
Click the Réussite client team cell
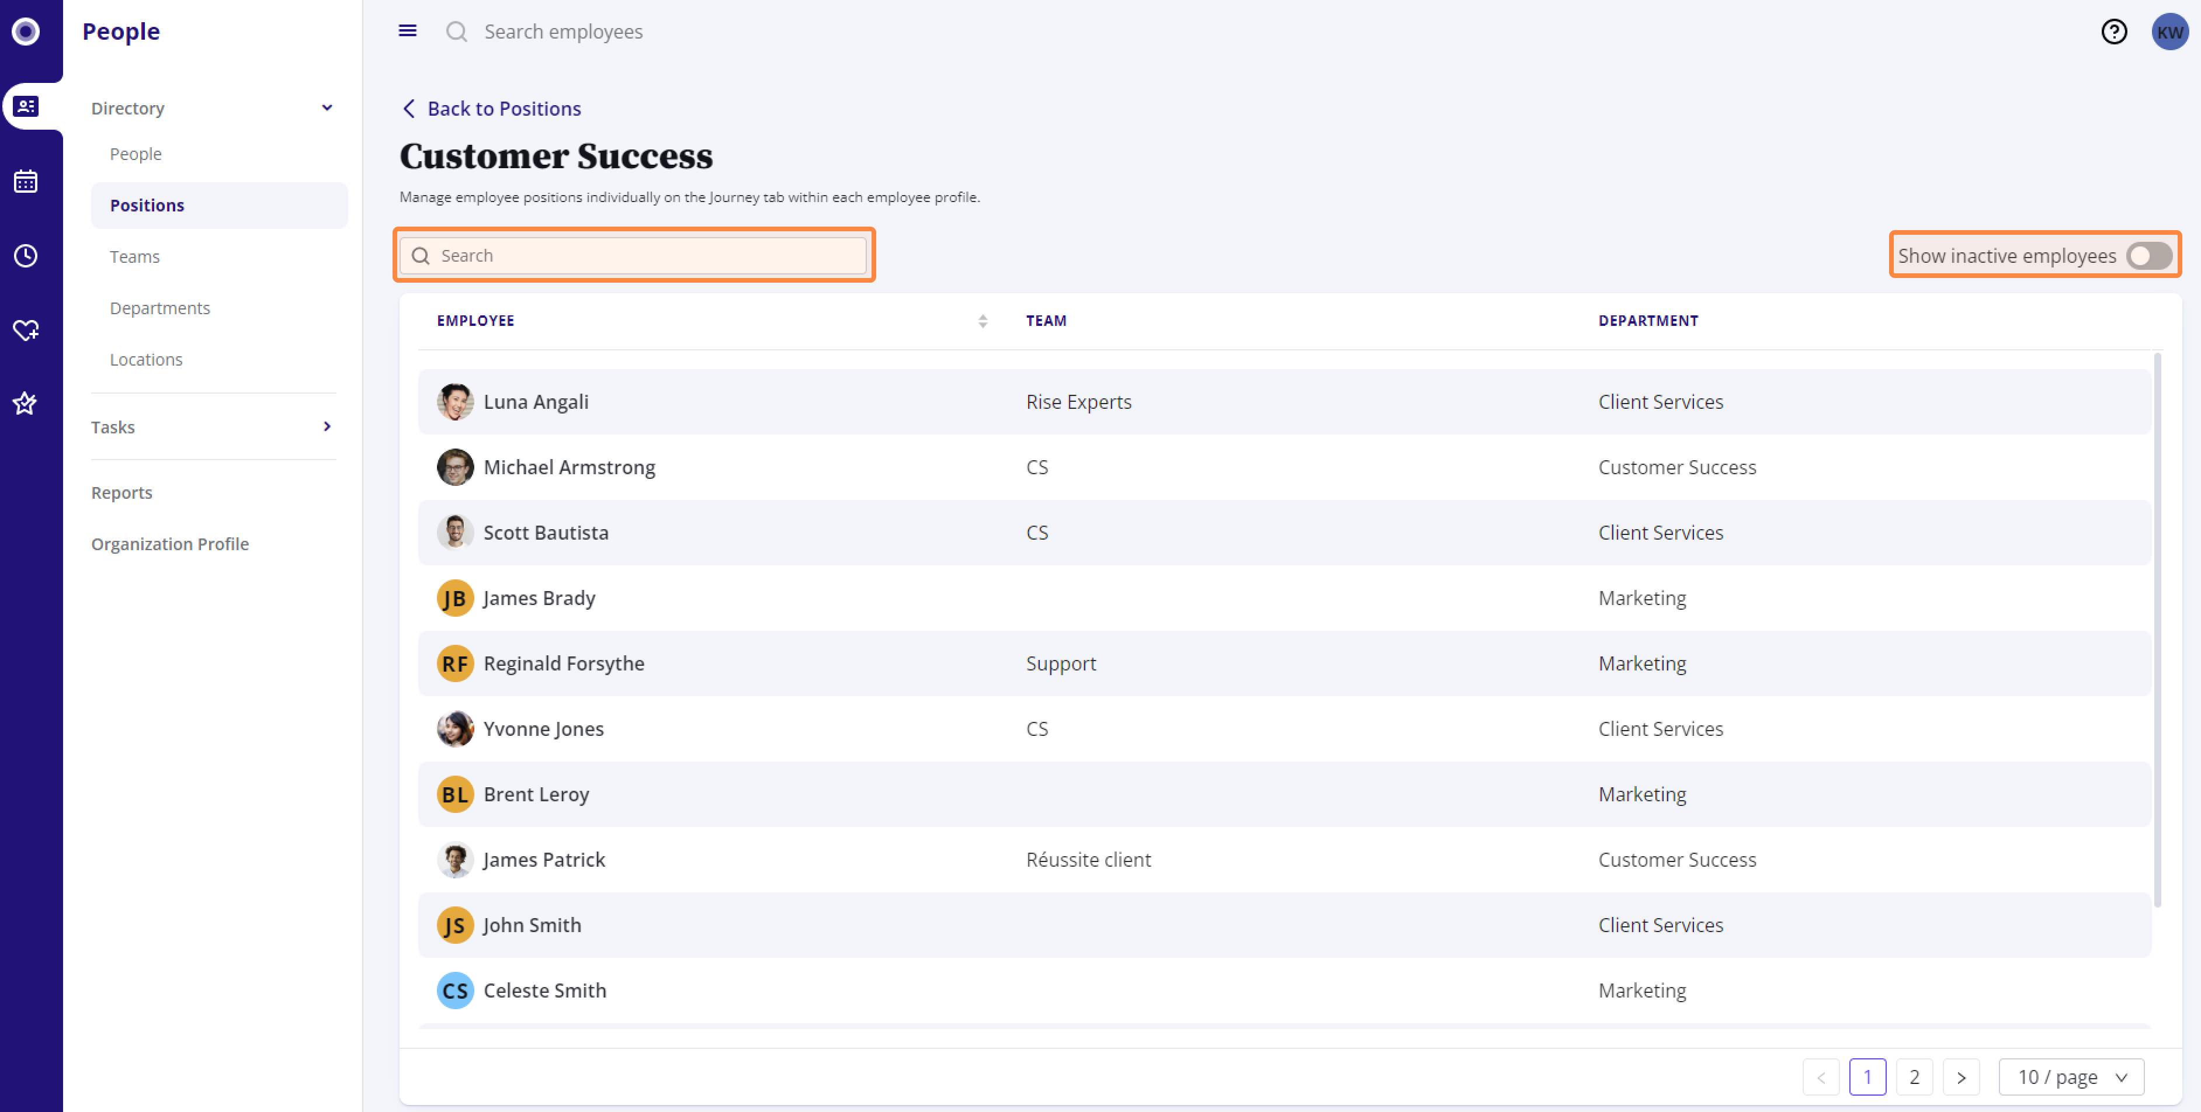[1089, 859]
